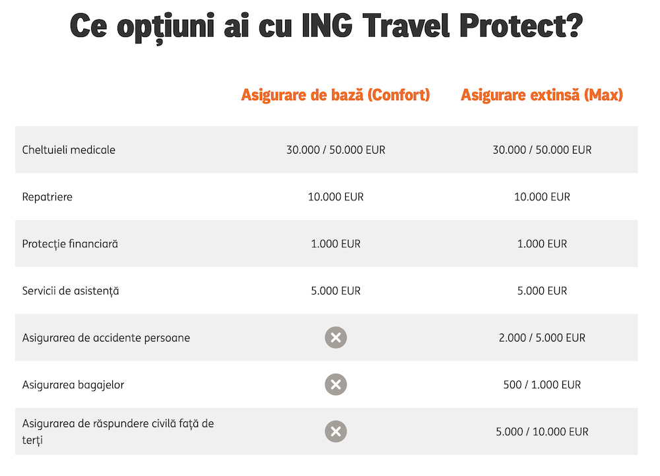Click the Confort repatriation 10.000 EUR value

[x=335, y=196]
